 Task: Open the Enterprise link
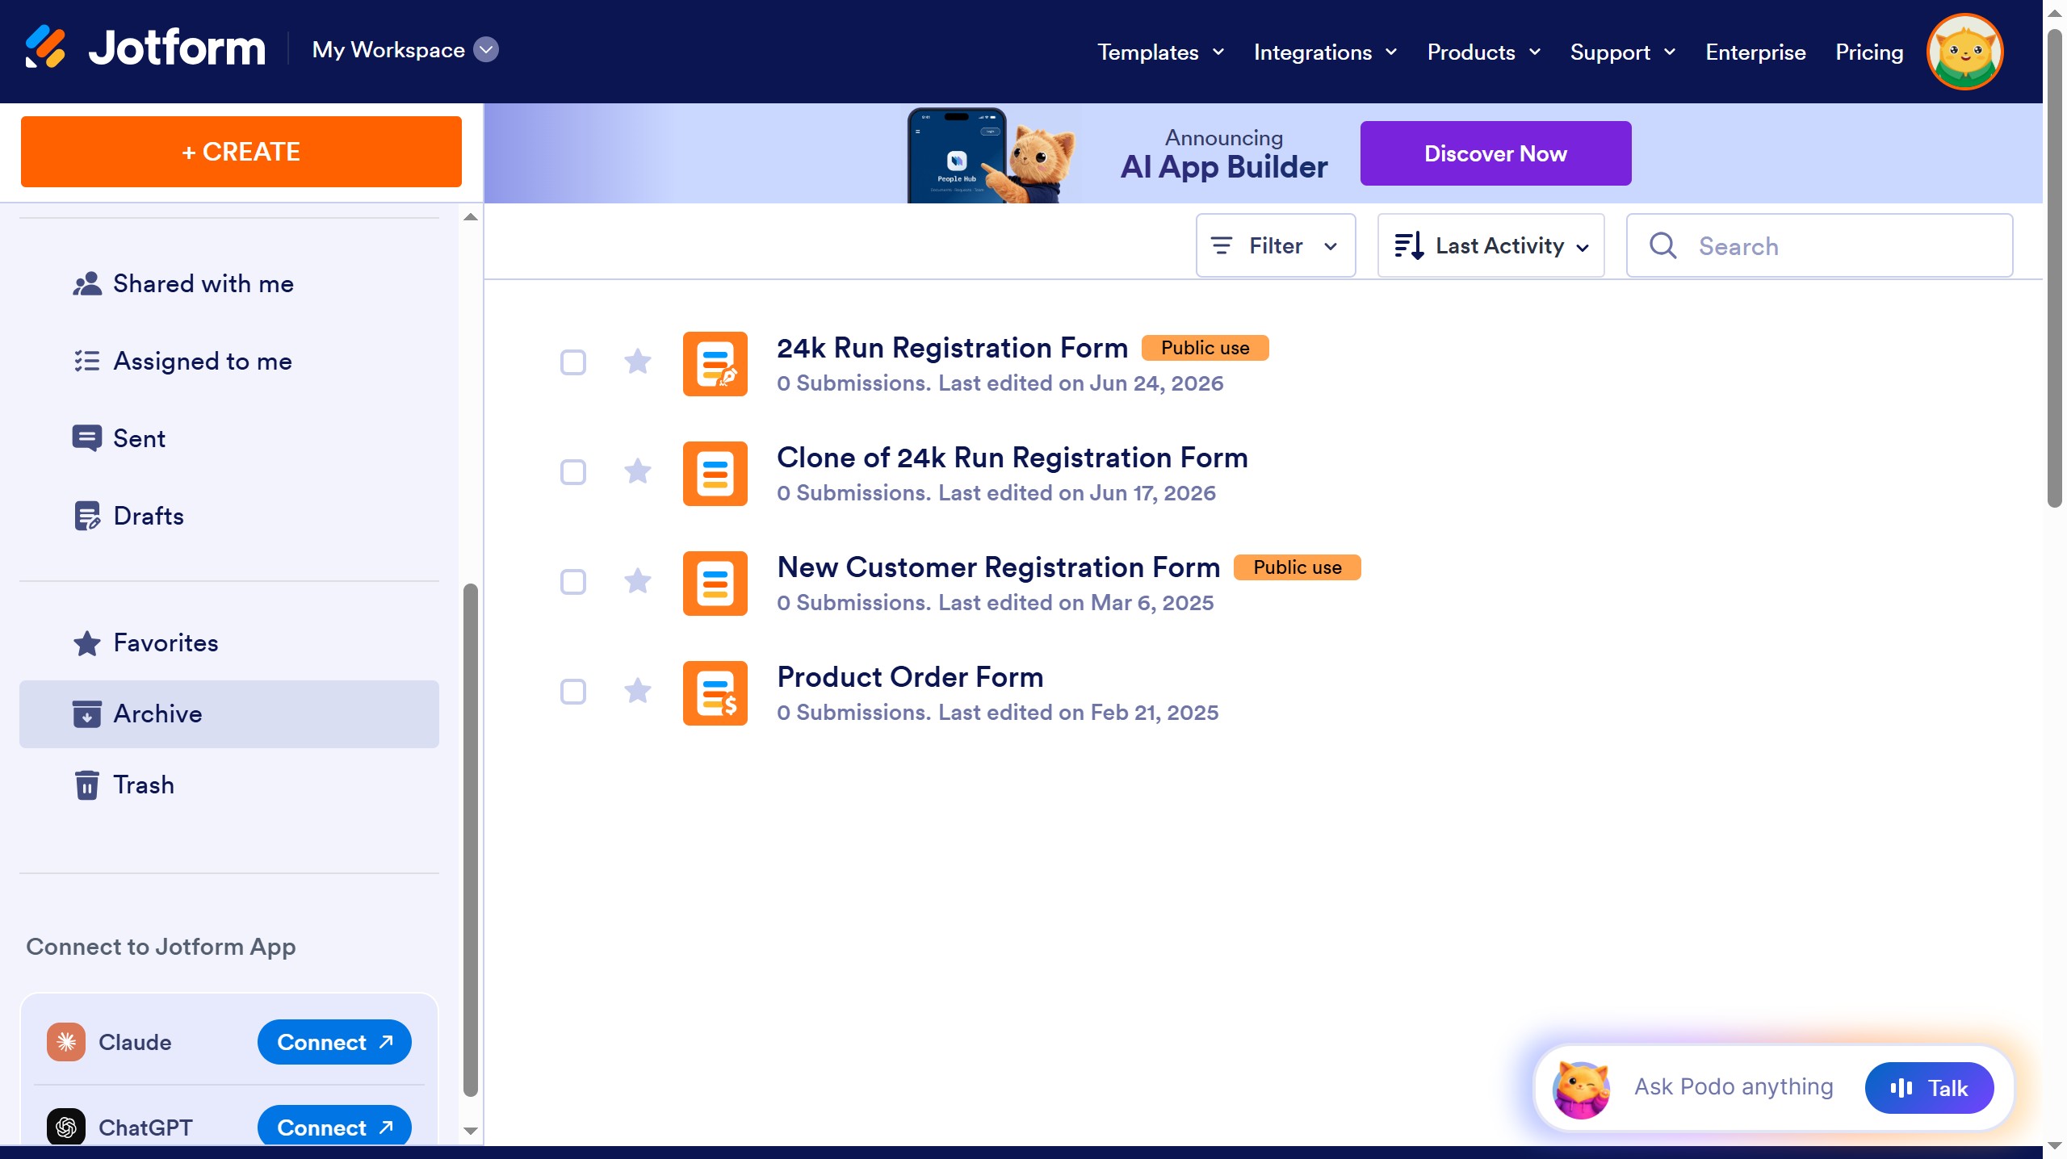[1755, 52]
